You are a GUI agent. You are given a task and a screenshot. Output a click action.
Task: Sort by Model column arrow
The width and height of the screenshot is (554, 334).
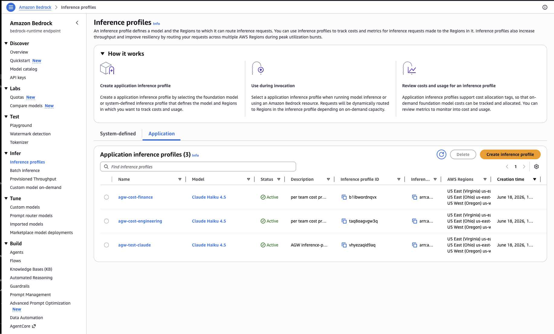pos(249,179)
